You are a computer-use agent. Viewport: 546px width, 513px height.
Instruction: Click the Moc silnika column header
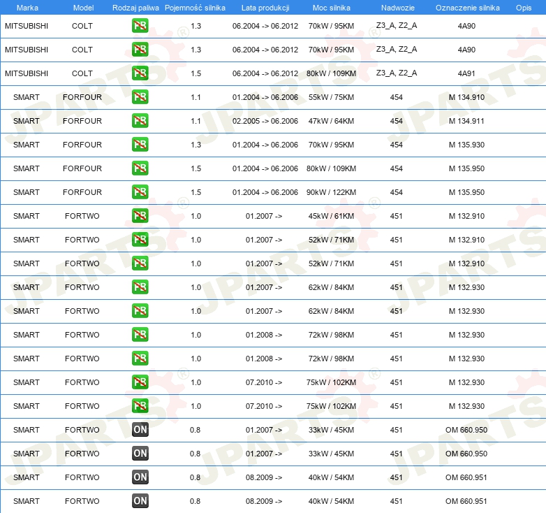pyautogui.click(x=332, y=8)
